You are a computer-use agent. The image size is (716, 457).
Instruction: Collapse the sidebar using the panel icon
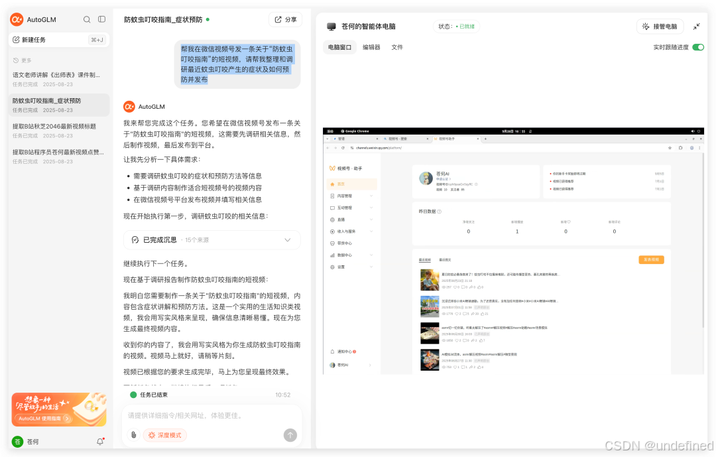tap(102, 19)
